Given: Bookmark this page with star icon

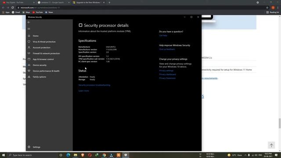Looking at the screenshot, I should click(x=267, y=8).
